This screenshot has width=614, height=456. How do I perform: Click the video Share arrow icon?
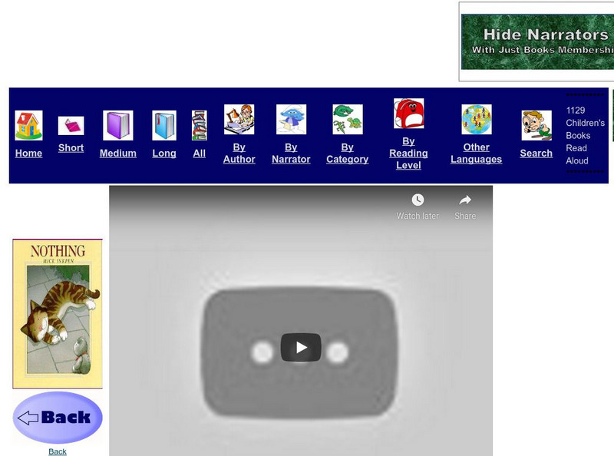[465, 200]
